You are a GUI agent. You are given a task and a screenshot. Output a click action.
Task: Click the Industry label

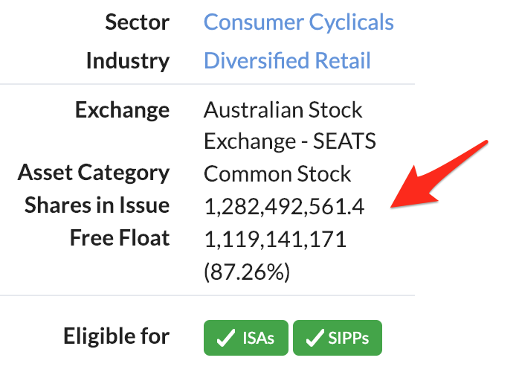[x=128, y=61]
